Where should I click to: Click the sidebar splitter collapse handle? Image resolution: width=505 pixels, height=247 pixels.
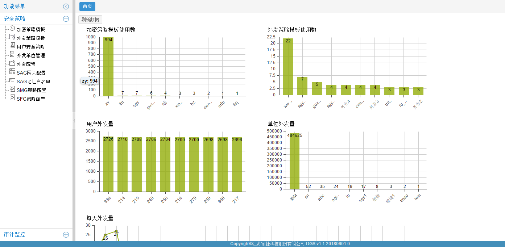[x=74, y=119]
